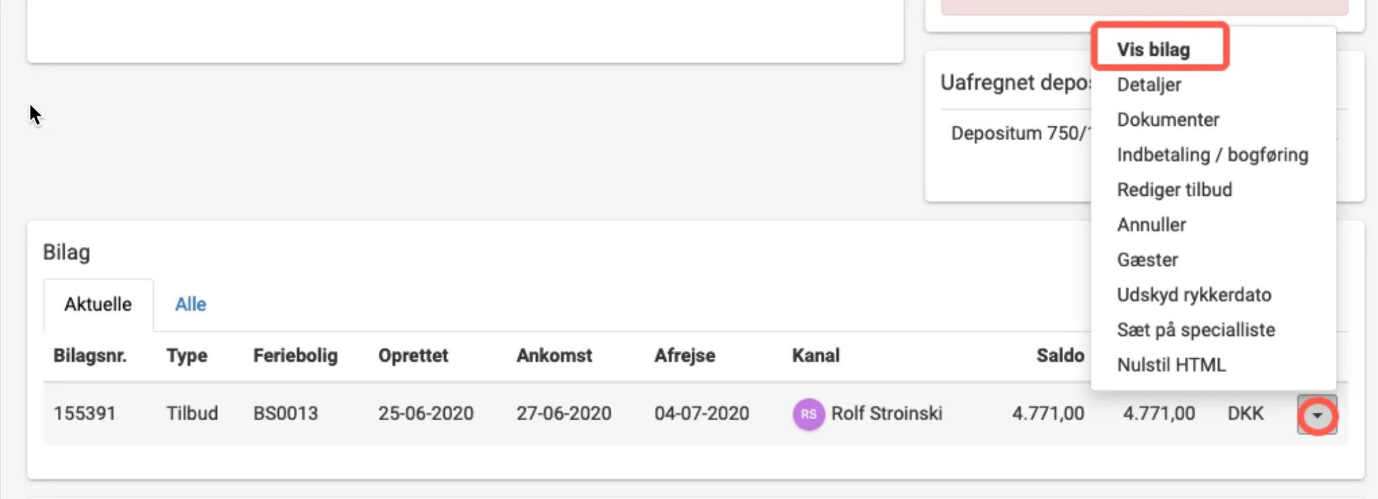1378x499 pixels.
Task: Choose Nulstil HTML from the menu
Action: tap(1171, 365)
